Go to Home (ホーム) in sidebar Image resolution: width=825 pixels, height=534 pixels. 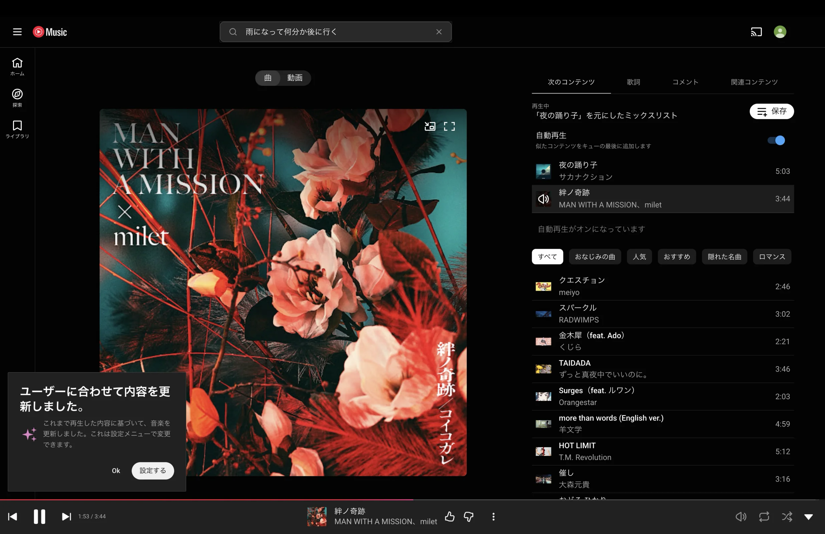tap(17, 67)
